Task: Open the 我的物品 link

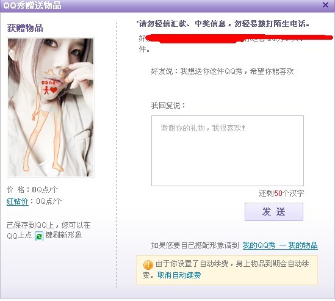Action: click(303, 245)
